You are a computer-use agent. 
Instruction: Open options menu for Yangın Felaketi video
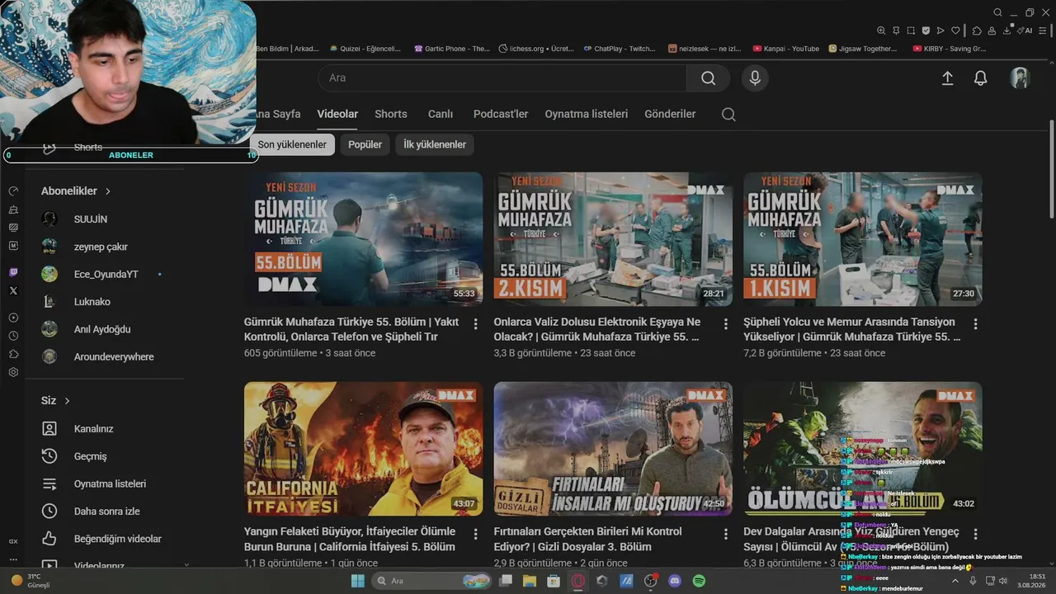point(476,534)
